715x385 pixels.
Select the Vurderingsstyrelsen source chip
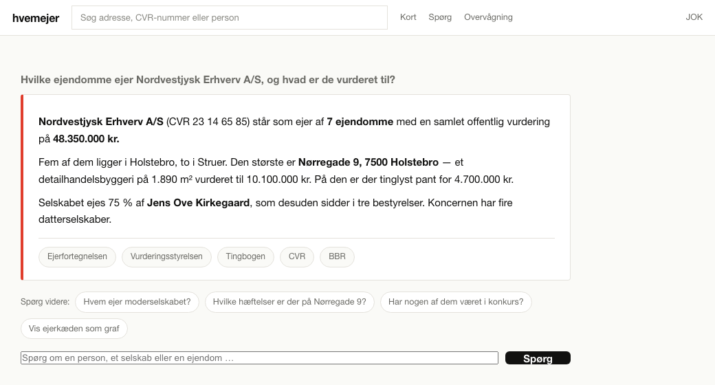click(x=166, y=257)
